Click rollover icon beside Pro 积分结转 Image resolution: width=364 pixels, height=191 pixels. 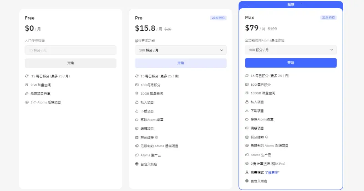pyautogui.click(x=137, y=137)
